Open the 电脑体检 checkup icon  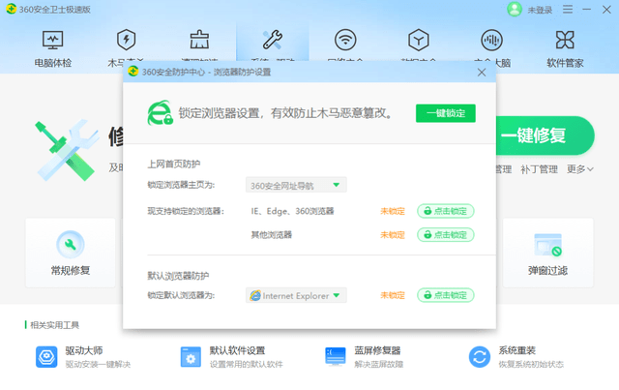coord(53,41)
